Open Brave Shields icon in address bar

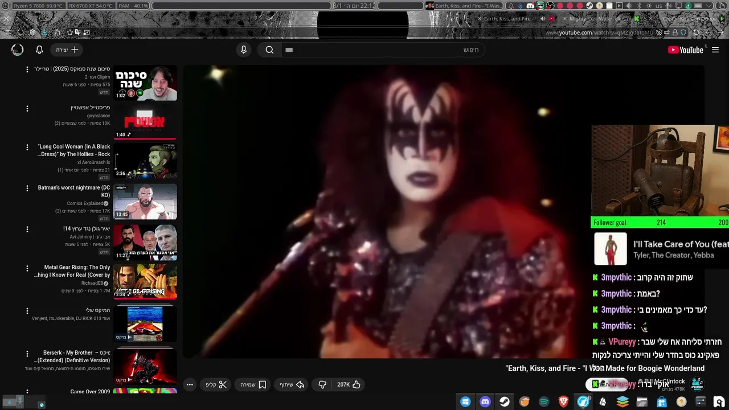coord(683,32)
